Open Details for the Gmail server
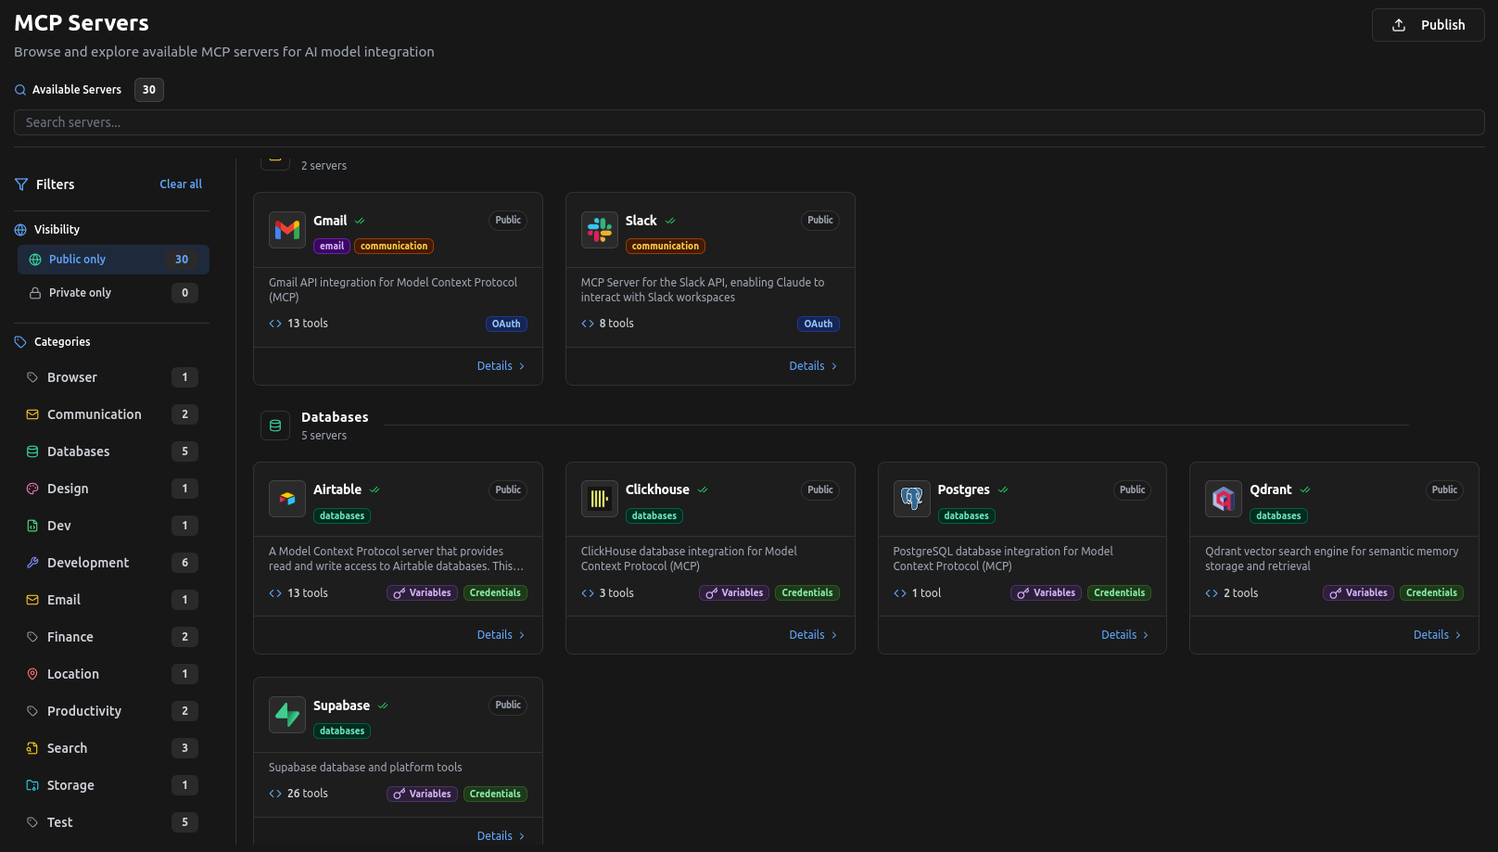Screen dimensions: 1498x852 (x=501, y=366)
